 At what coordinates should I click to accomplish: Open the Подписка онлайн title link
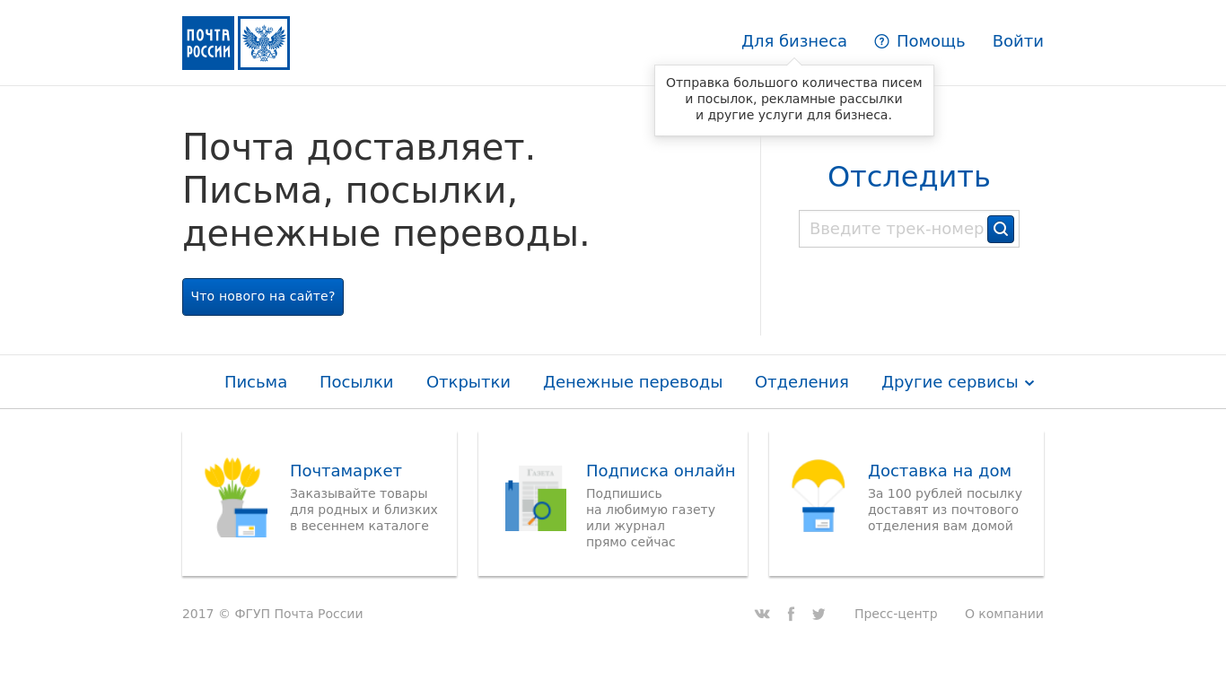(661, 471)
